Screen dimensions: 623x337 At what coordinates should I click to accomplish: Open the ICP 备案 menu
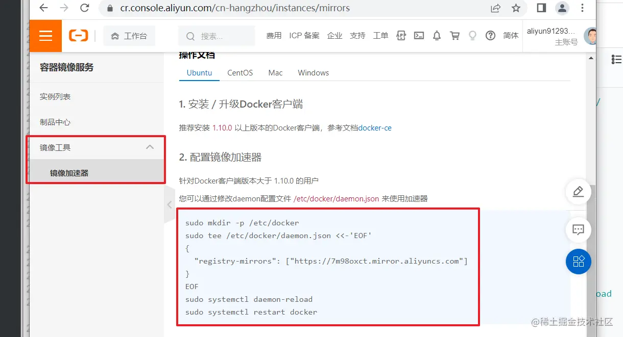[x=304, y=36]
